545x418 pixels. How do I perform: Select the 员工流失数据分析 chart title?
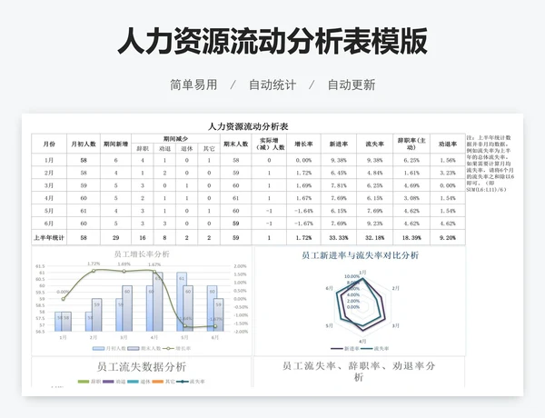(x=142, y=367)
